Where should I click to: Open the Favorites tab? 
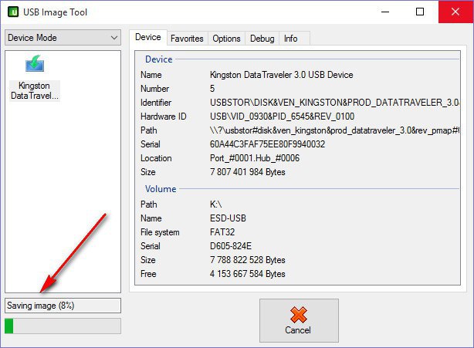click(187, 39)
